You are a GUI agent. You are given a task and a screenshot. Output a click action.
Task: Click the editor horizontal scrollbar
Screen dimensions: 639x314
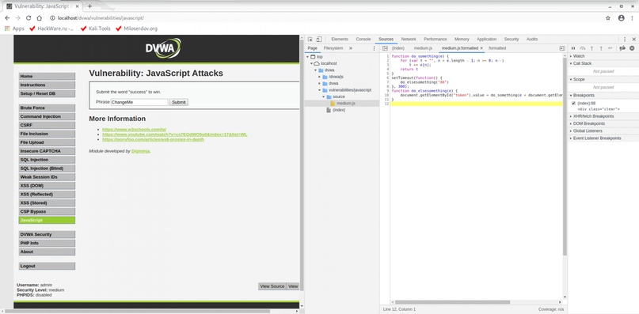[x=452, y=302]
